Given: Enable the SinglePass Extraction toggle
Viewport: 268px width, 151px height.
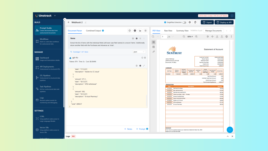Looking at the screenshot, I should pos(185,22).
